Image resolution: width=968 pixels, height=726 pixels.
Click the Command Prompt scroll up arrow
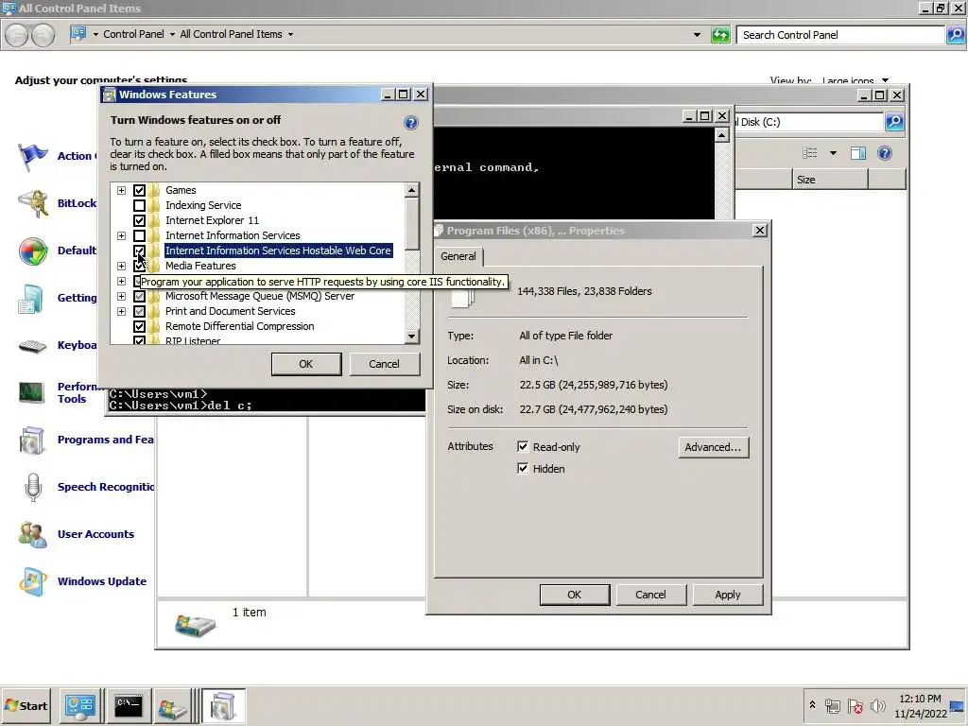pyautogui.click(x=721, y=134)
